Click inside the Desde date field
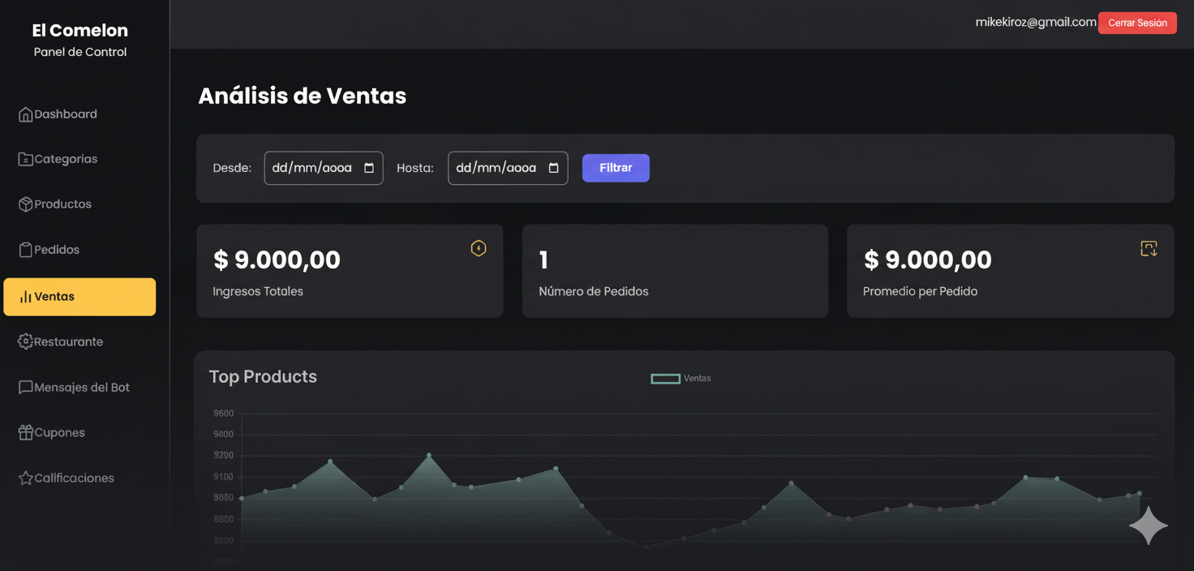The width and height of the screenshot is (1194, 571). (x=312, y=168)
